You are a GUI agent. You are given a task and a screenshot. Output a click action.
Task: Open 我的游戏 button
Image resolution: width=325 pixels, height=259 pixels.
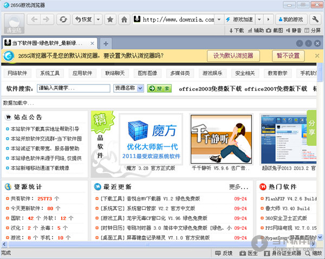click(291, 20)
